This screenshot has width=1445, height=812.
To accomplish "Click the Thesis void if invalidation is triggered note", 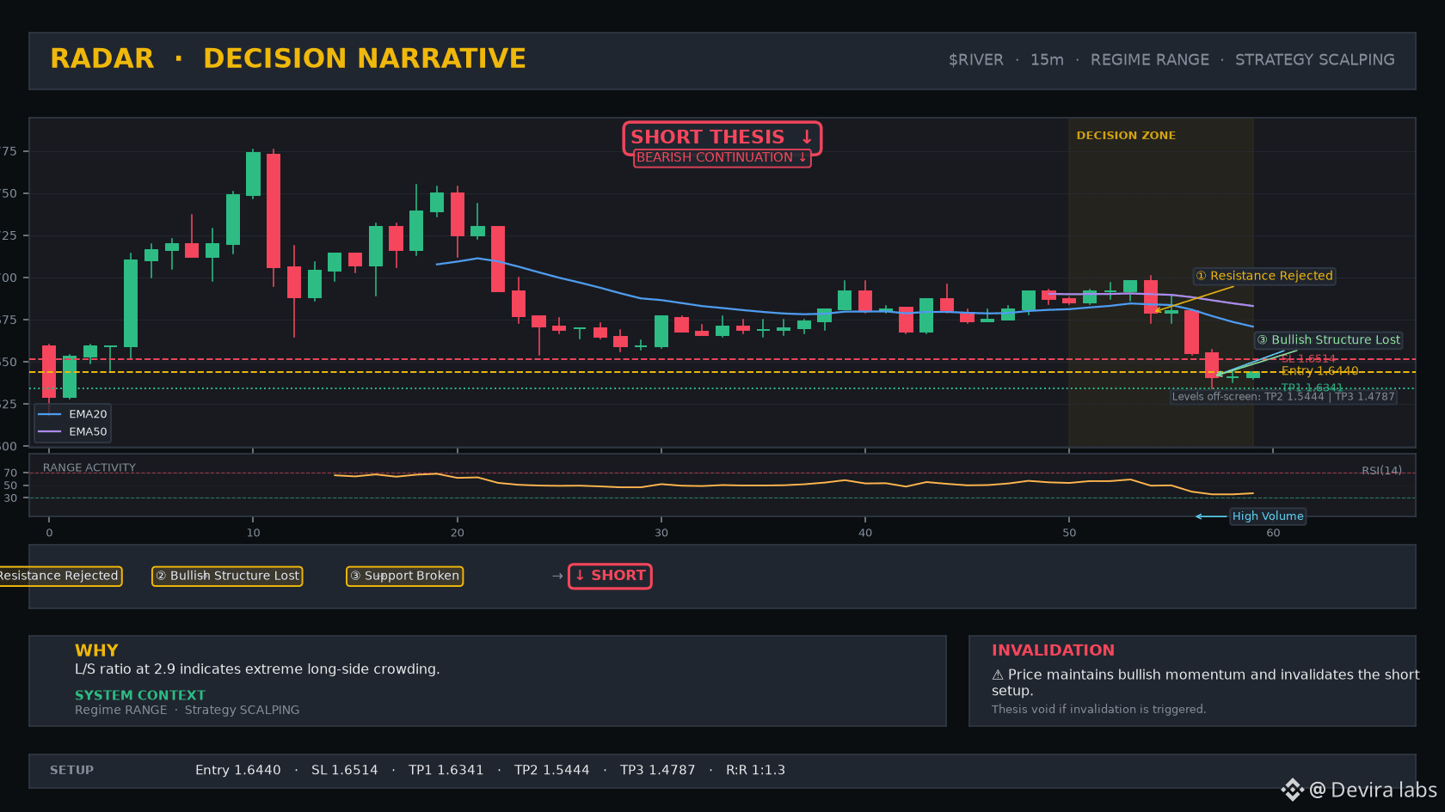I will [1098, 709].
